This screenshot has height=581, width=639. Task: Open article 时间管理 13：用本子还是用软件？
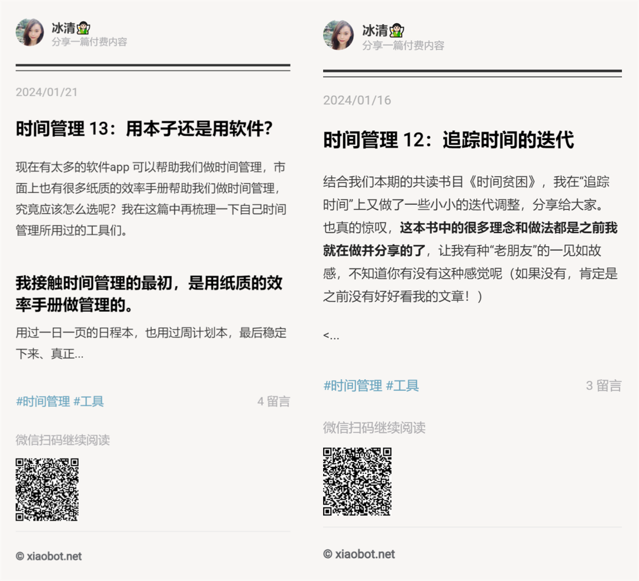click(144, 129)
